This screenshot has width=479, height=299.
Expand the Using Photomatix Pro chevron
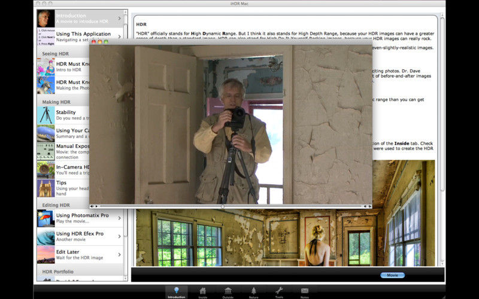point(119,218)
